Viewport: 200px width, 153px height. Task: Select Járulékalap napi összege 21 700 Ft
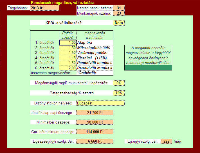click(x=95, y=113)
